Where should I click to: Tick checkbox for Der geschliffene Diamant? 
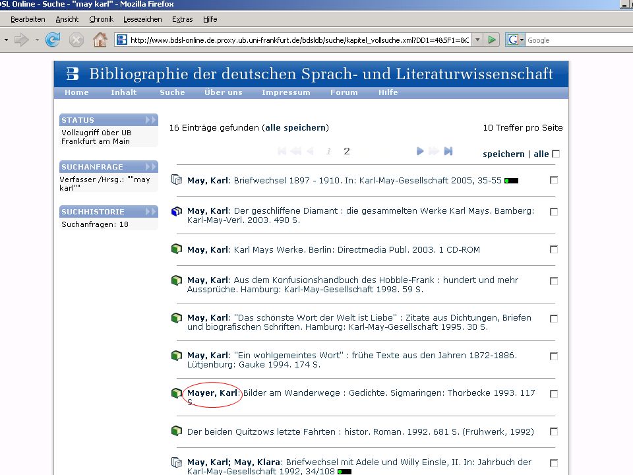point(554,212)
